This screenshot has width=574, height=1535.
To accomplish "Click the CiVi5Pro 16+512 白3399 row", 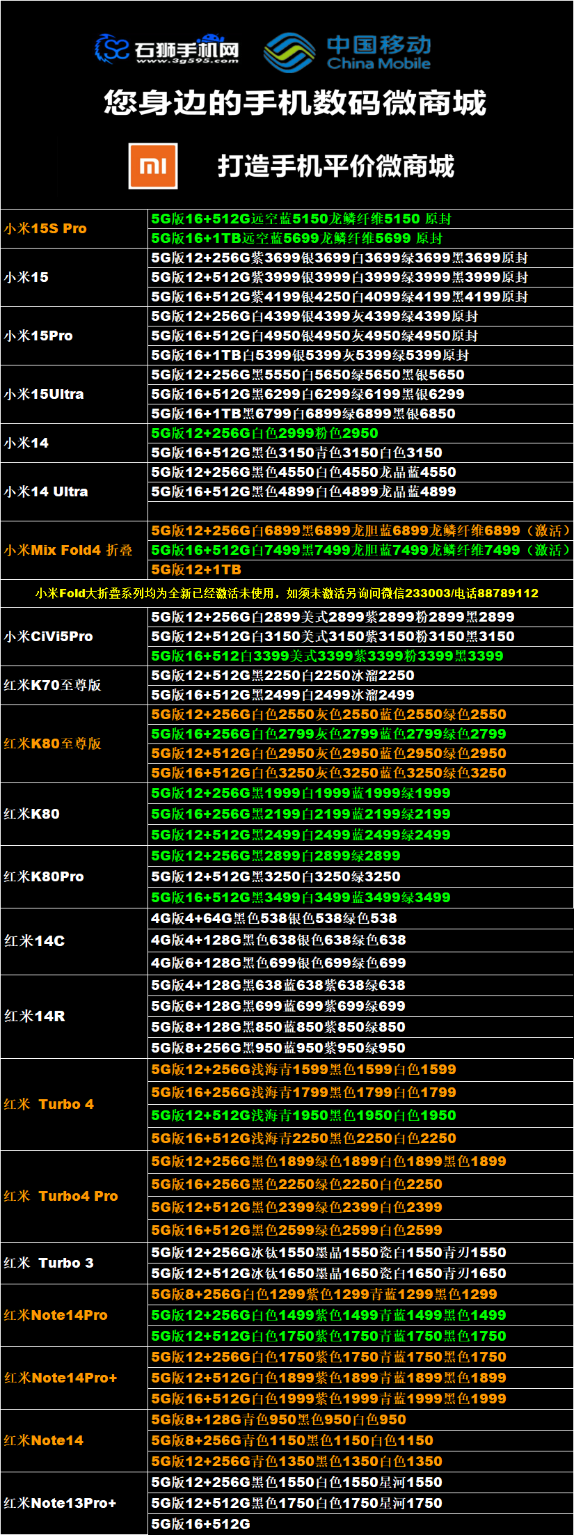I will 361,656.
